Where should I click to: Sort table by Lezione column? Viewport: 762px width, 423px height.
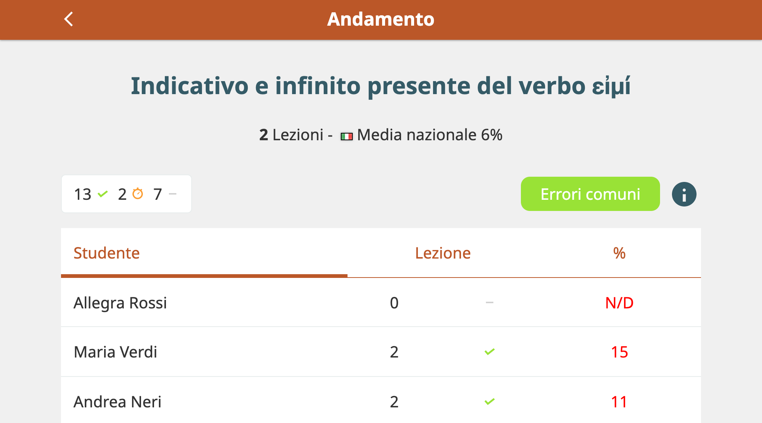tap(443, 253)
